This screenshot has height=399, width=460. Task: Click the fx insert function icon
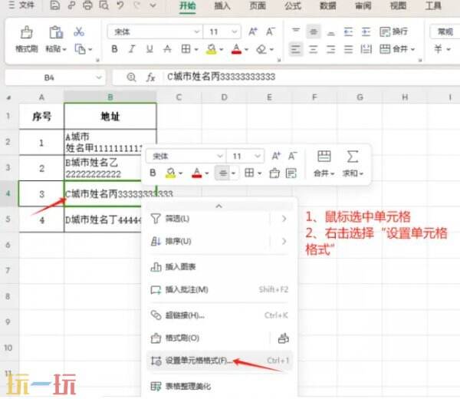pos(150,77)
